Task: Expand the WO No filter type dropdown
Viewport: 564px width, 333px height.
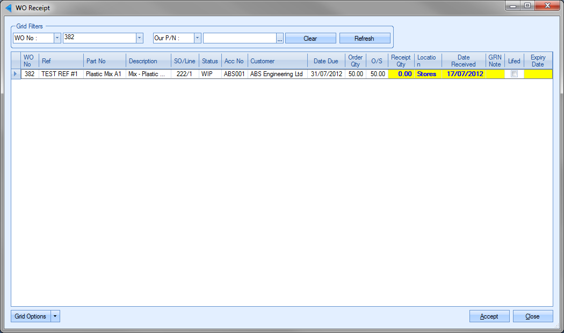Action: [57, 38]
